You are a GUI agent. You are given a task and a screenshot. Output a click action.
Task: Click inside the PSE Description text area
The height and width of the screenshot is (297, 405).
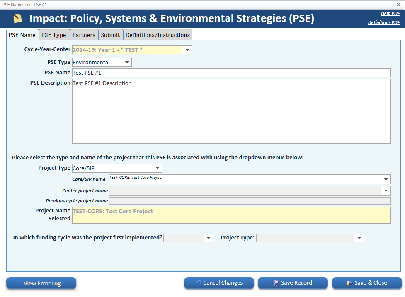click(x=231, y=111)
